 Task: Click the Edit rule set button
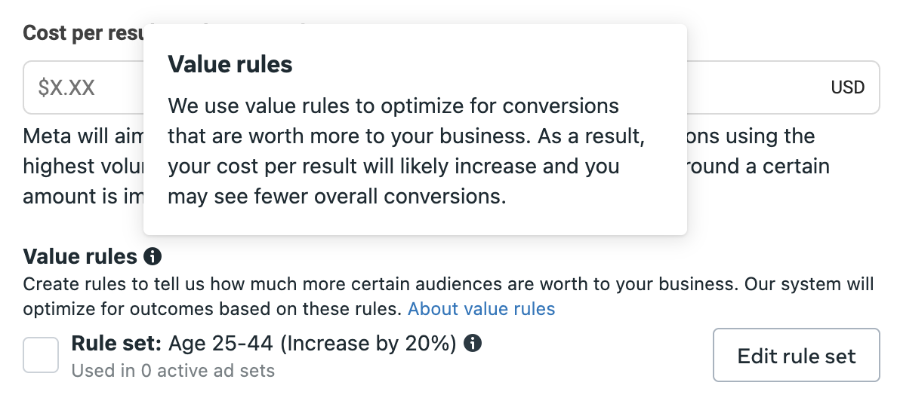[x=797, y=355]
